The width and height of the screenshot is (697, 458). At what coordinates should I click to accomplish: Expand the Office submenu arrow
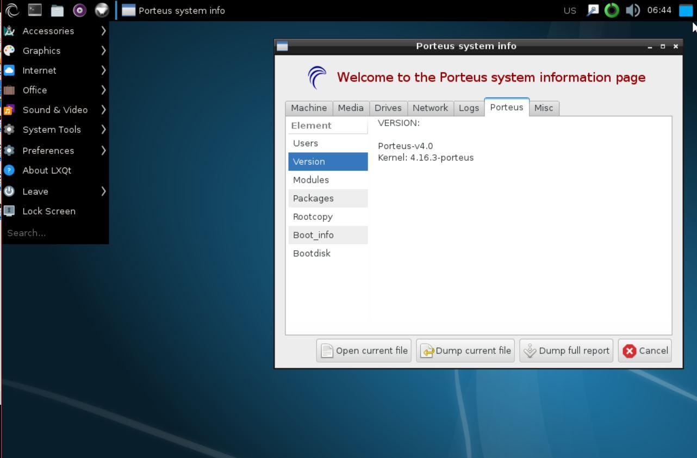(103, 90)
